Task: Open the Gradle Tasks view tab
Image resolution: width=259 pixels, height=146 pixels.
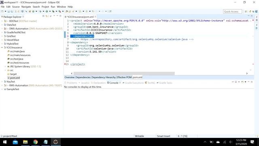Action: pos(164,83)
